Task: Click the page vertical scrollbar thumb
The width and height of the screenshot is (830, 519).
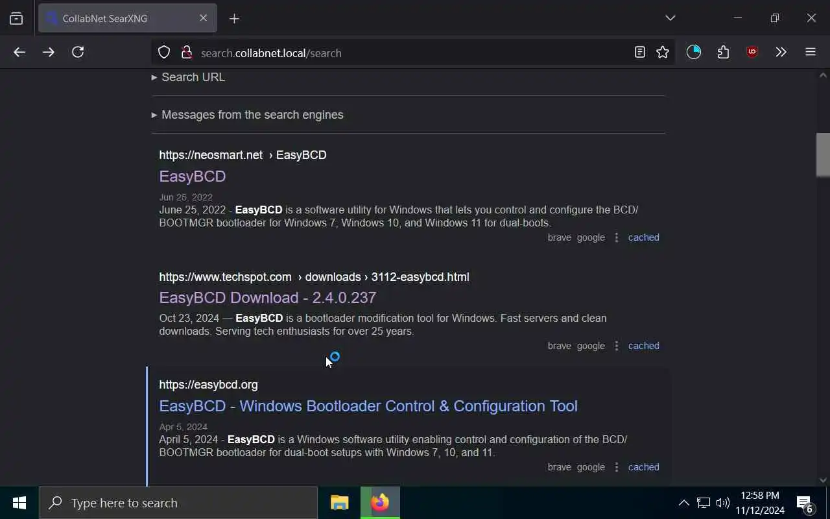Action: pyautogui.click(x=823, y=154)
